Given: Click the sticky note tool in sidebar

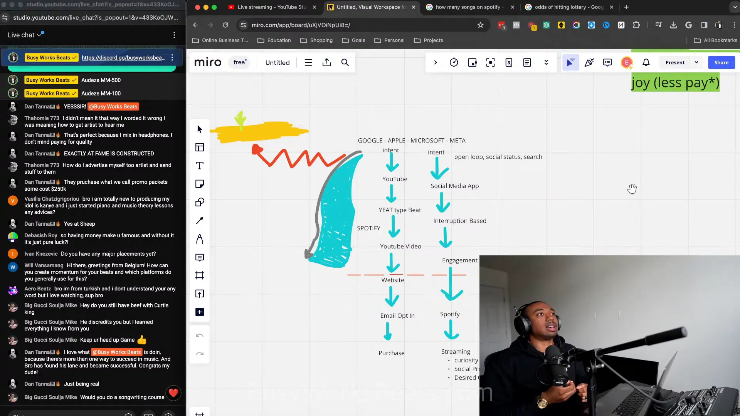Looking at the screenshot, I should coord(199,184).
